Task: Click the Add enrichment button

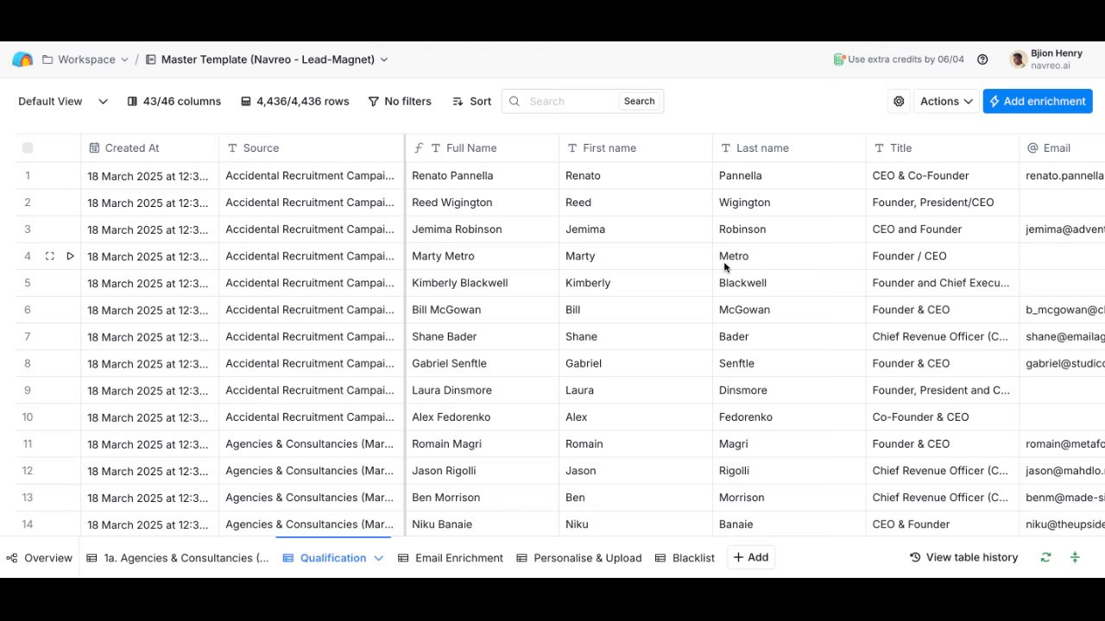Action: coord(1037,101)
